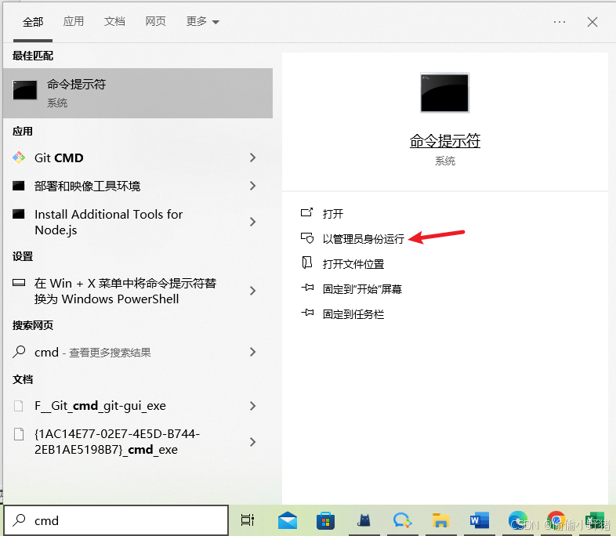Click the magnifier icon beside cmd web result
This screenshot has height=536, width=616.
click(19, 352)
